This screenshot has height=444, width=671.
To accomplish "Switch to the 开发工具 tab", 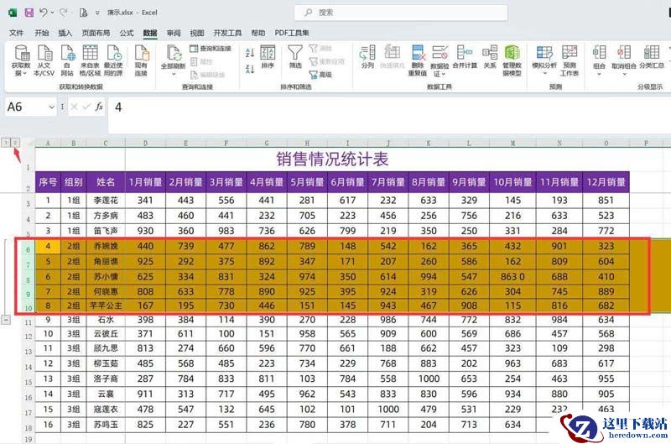I will tap(227, 33).
